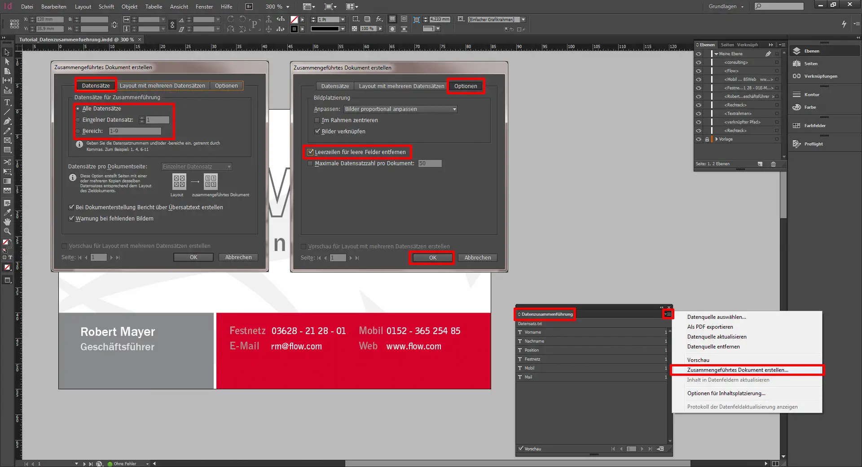
Task: Hide the <Flow> layer
Action: pyautogui.click(x=699, y=70)
